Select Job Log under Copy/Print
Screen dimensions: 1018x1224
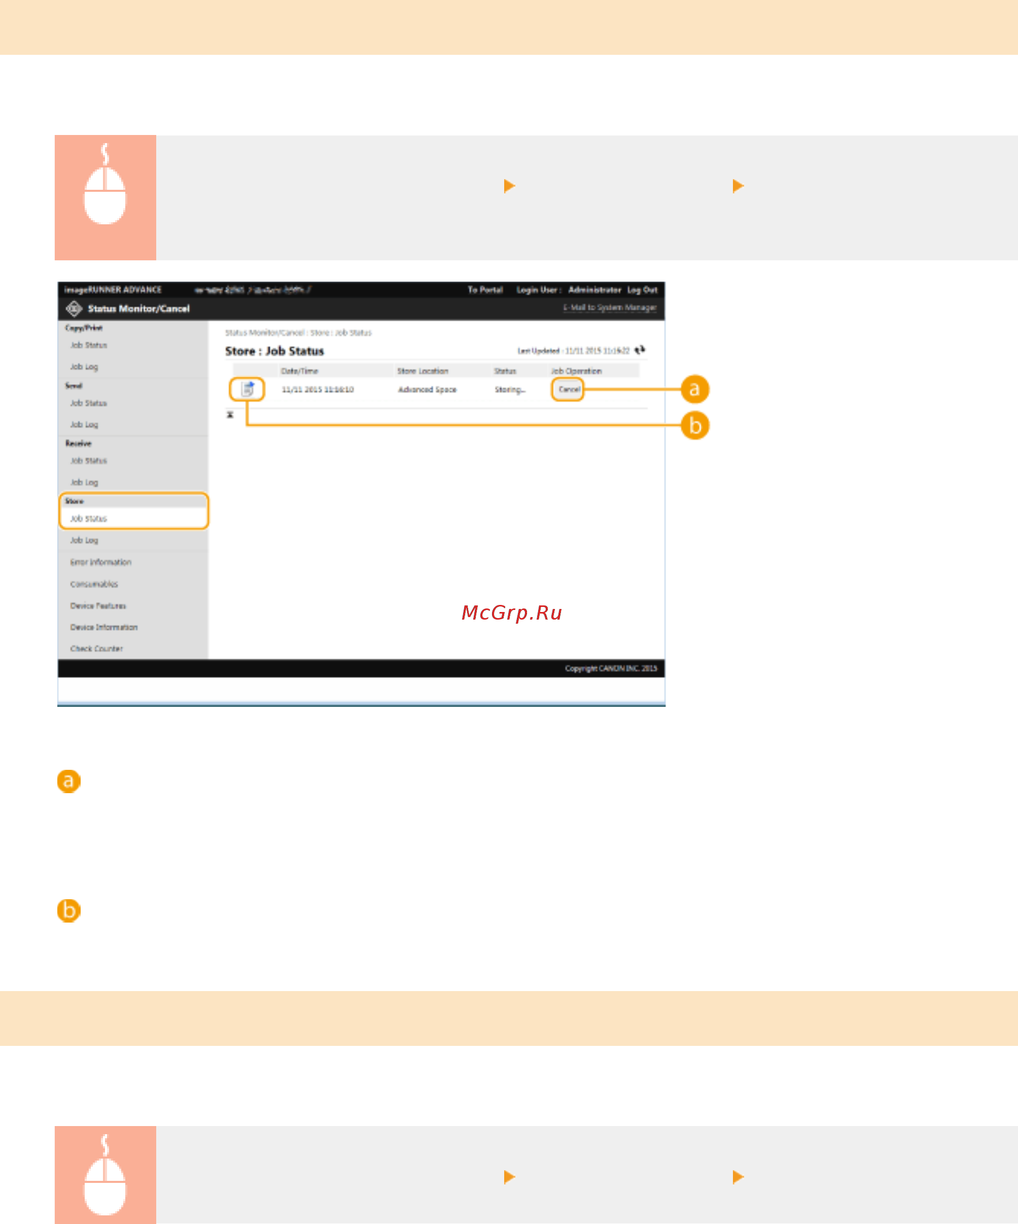(85, 366)
